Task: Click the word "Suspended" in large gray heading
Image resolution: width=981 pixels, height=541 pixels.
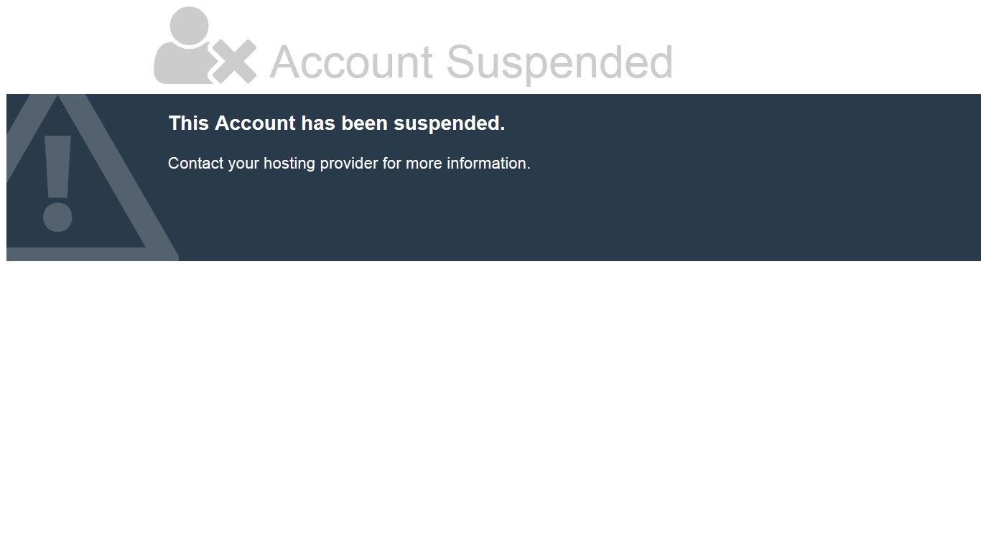Action: click(x=559, y=62)
